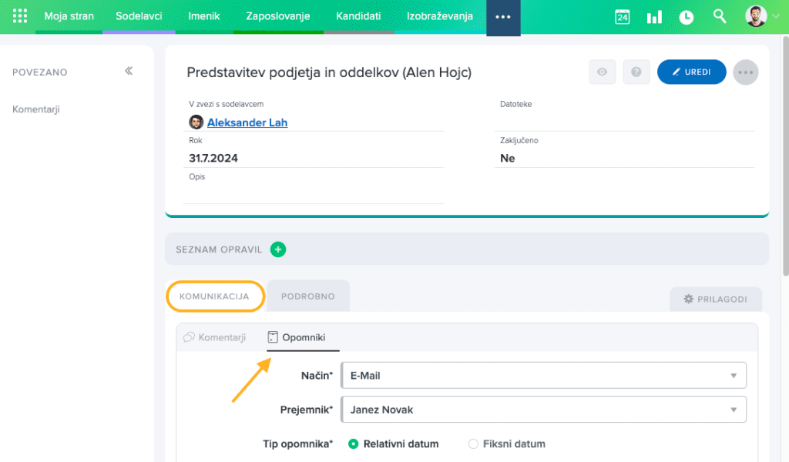Open the apps grid menu
The height and width of the screenshot is (462, 789).
(x=20, y=17)
